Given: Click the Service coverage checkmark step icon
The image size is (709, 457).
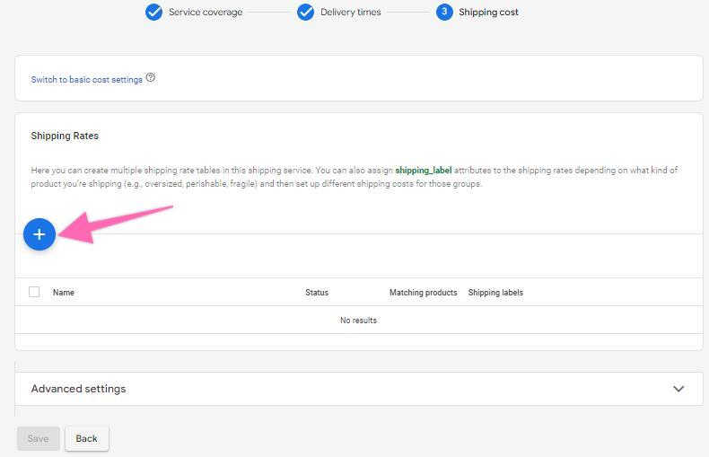Looking at the screenshot, I should [153, 13].
